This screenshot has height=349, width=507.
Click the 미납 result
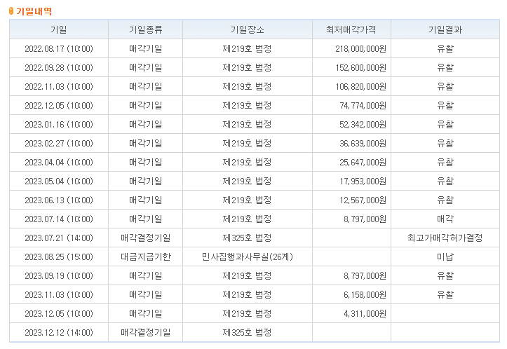coord(445,257)
